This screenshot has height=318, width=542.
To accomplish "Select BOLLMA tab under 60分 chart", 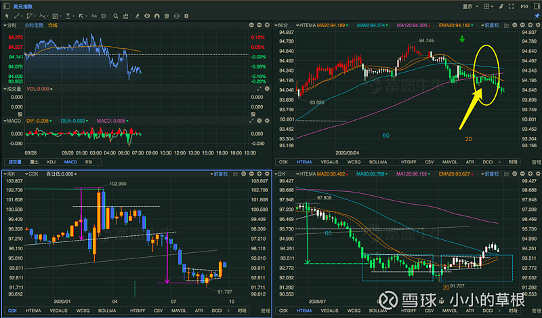I will [x=378, y=162].
